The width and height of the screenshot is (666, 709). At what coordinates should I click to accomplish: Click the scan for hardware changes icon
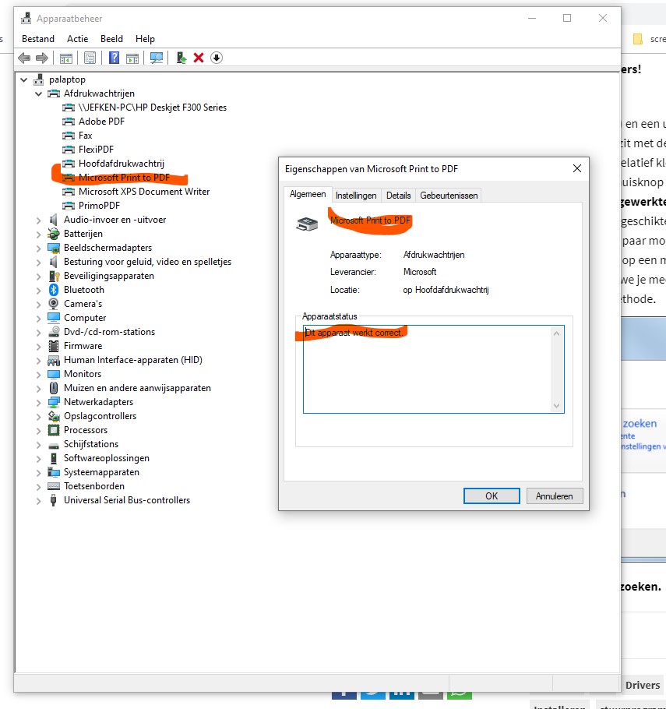coord(157,58)
